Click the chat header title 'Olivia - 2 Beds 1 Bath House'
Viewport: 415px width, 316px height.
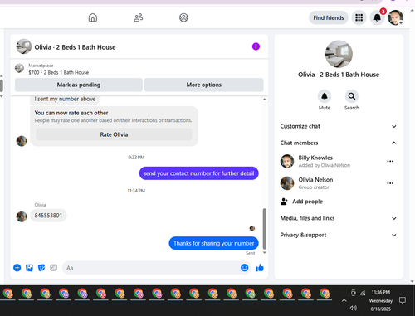coord(75,47)
